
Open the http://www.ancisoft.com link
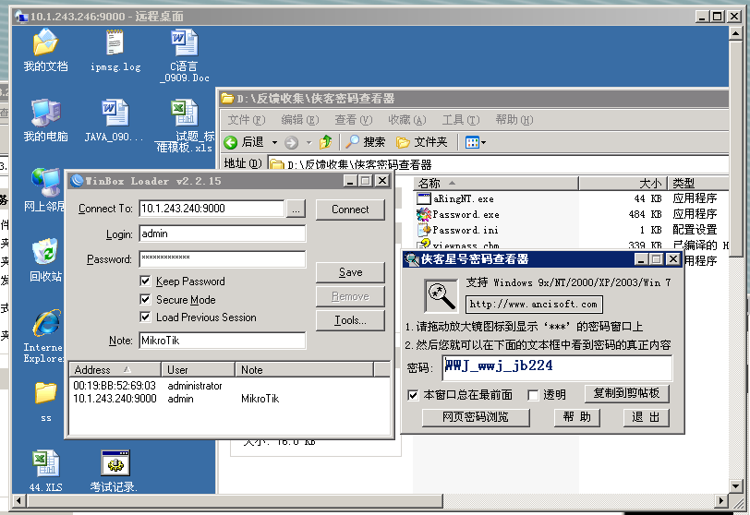tap(534, 304)
